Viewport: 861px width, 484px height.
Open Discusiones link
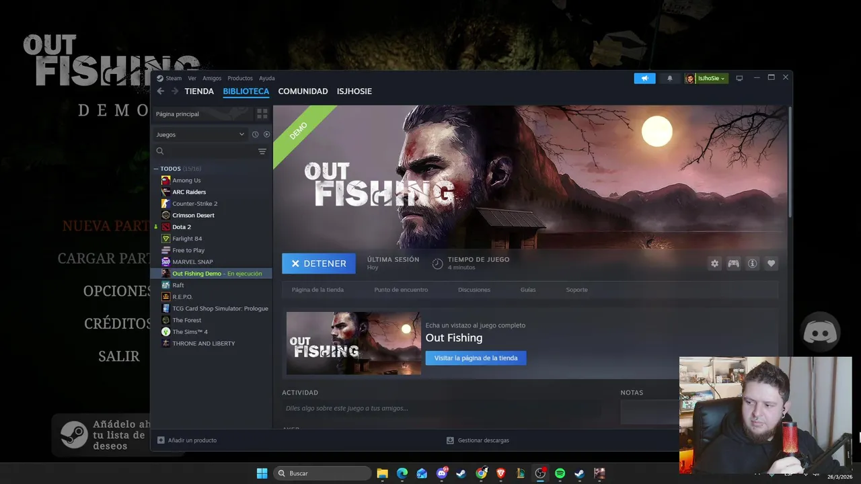point(474,290)
